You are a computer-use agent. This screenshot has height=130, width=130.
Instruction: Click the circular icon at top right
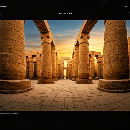(125, 6)
